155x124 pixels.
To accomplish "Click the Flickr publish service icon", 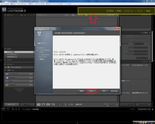I will tap(7, 81).
